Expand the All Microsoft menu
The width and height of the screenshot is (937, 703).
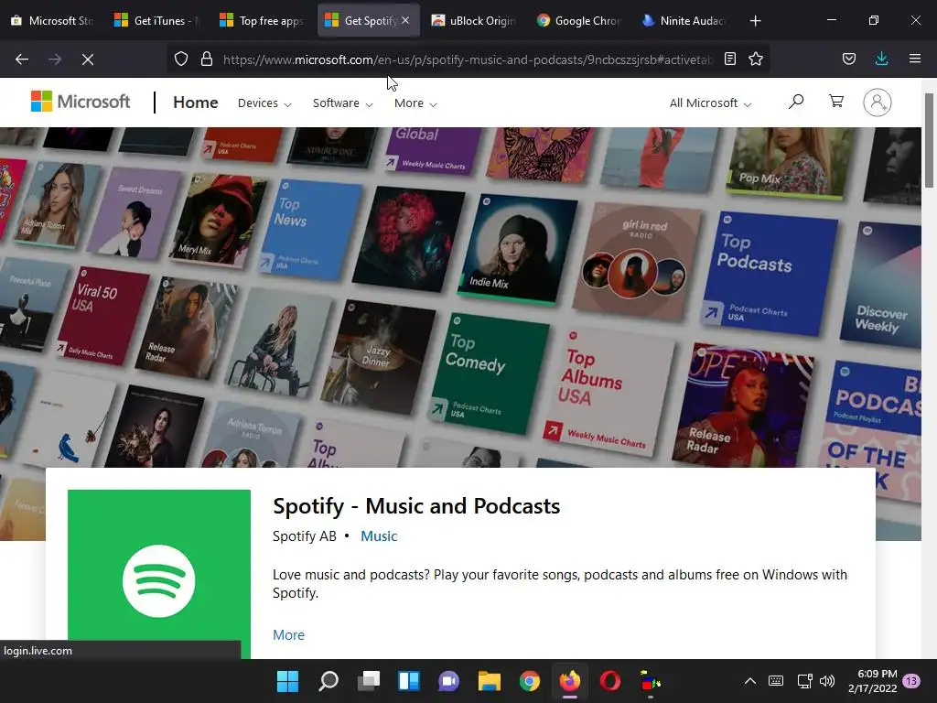(x=710, y=103)
